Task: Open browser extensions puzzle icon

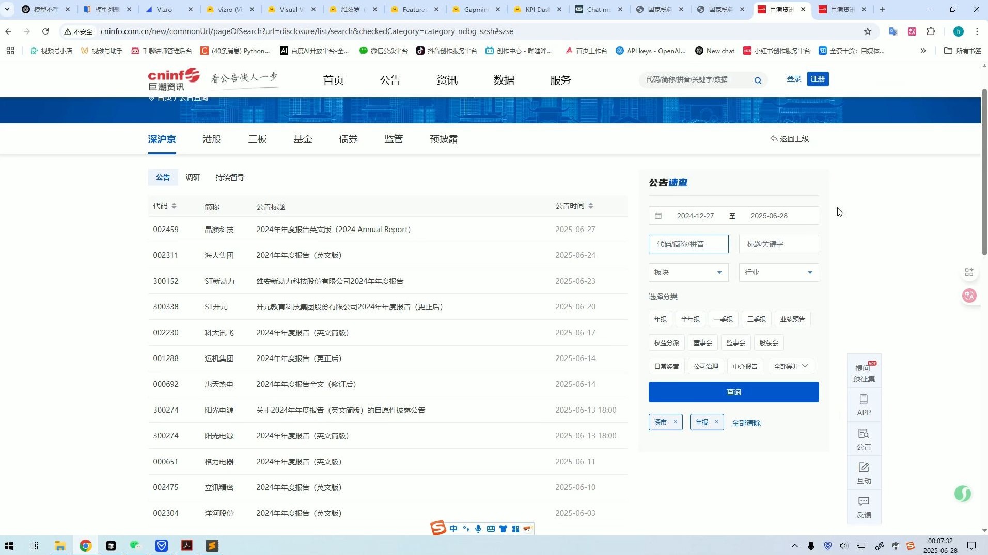Action: coord(931,31)
